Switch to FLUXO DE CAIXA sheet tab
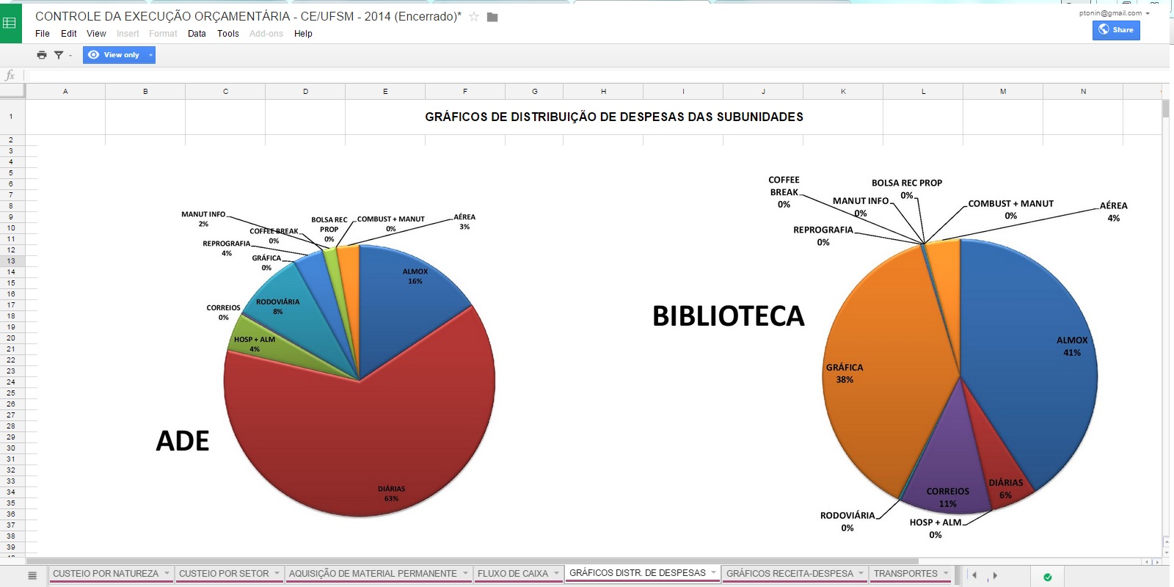 pos(513,574)
